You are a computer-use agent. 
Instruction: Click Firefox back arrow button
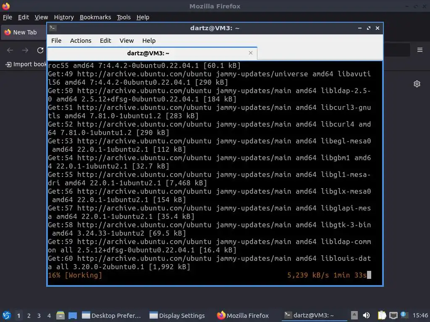10,50
